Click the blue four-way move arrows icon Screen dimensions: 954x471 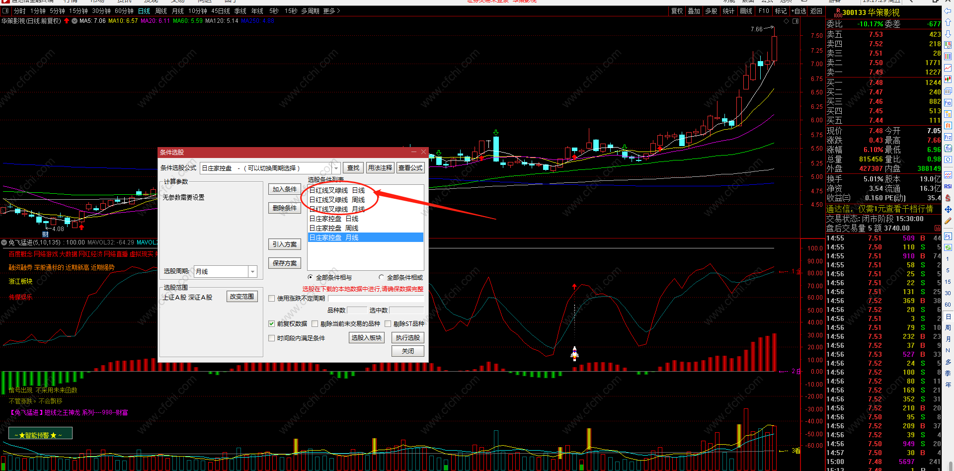948,210
